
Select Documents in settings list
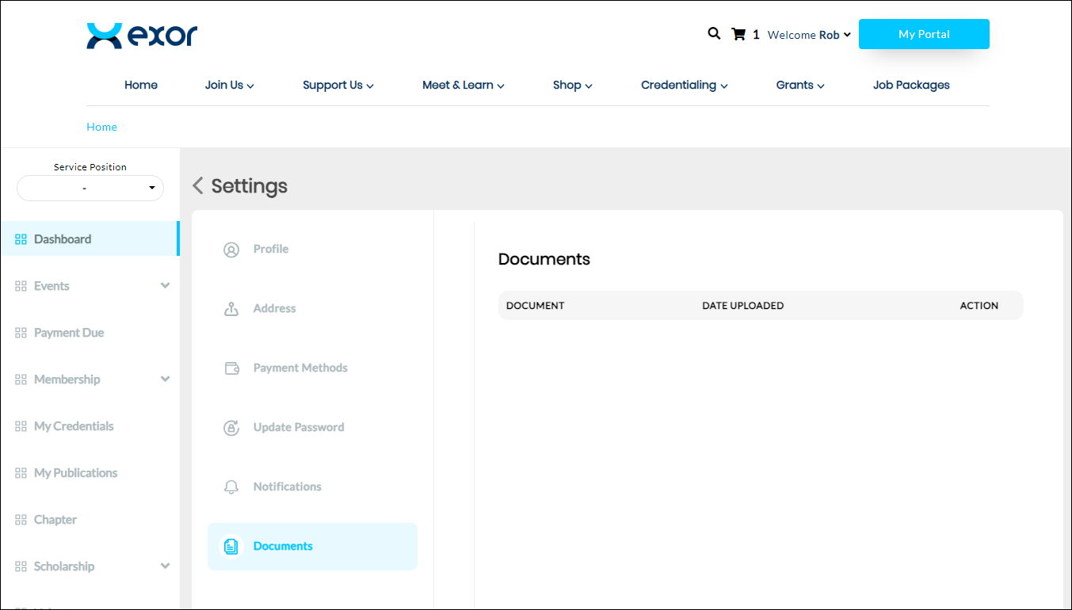click(283, 547)
